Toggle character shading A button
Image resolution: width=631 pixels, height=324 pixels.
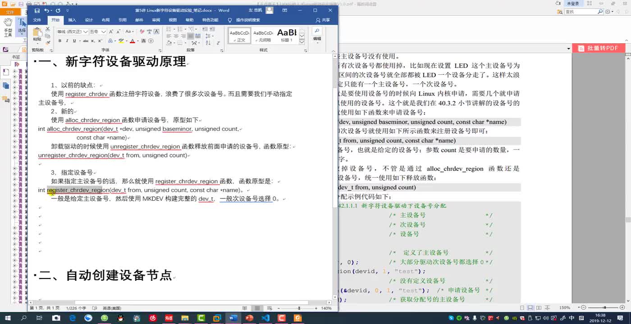click(143, 41)
